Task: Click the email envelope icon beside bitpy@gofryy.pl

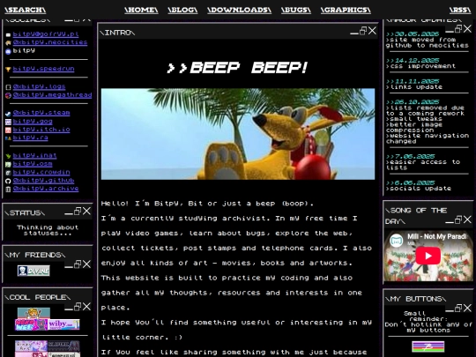Action: coord(8,35)
